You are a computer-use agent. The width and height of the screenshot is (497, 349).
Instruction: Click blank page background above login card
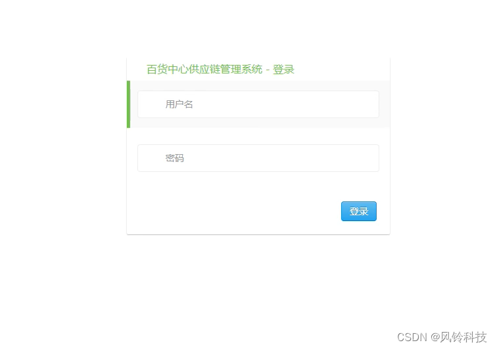[x=258, y=28]
